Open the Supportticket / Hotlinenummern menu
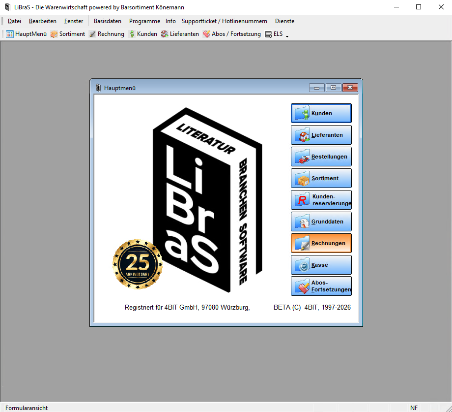The image size is (452, 412). (224, 21)
